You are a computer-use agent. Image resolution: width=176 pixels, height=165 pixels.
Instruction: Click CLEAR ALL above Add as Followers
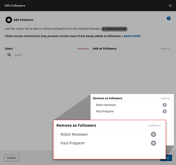[165, 49]
